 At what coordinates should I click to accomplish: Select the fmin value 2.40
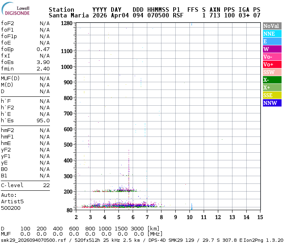pos(43,68)
